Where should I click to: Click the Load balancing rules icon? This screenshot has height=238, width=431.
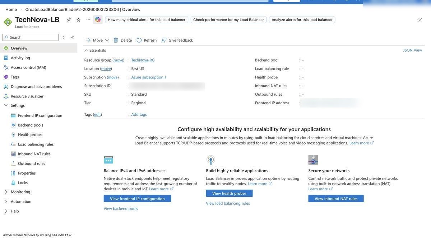[13, 144]
